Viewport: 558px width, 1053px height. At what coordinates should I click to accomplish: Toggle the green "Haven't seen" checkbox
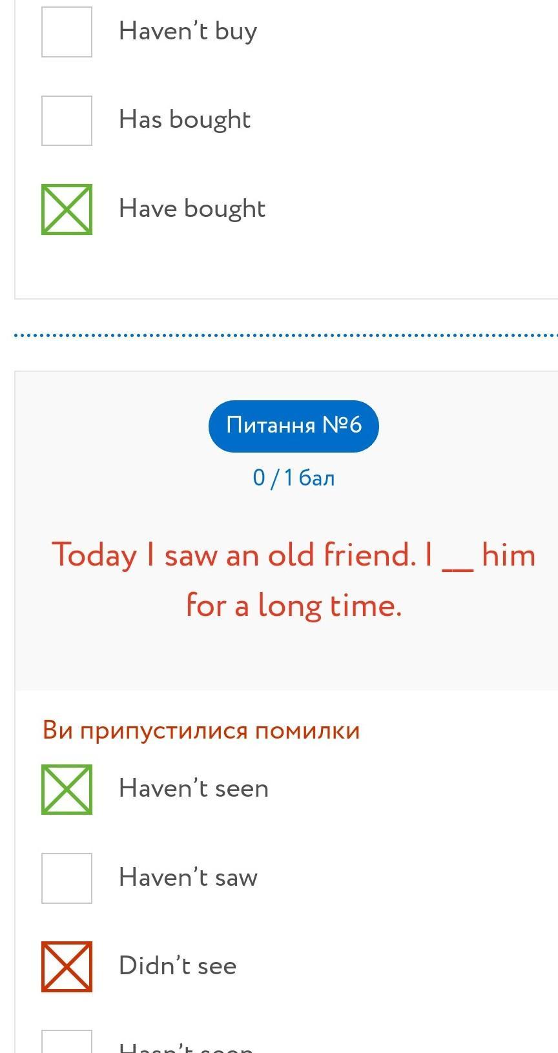tap(67, 789)
